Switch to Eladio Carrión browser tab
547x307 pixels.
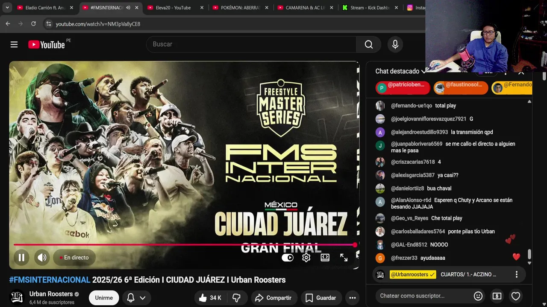[44, 8]
